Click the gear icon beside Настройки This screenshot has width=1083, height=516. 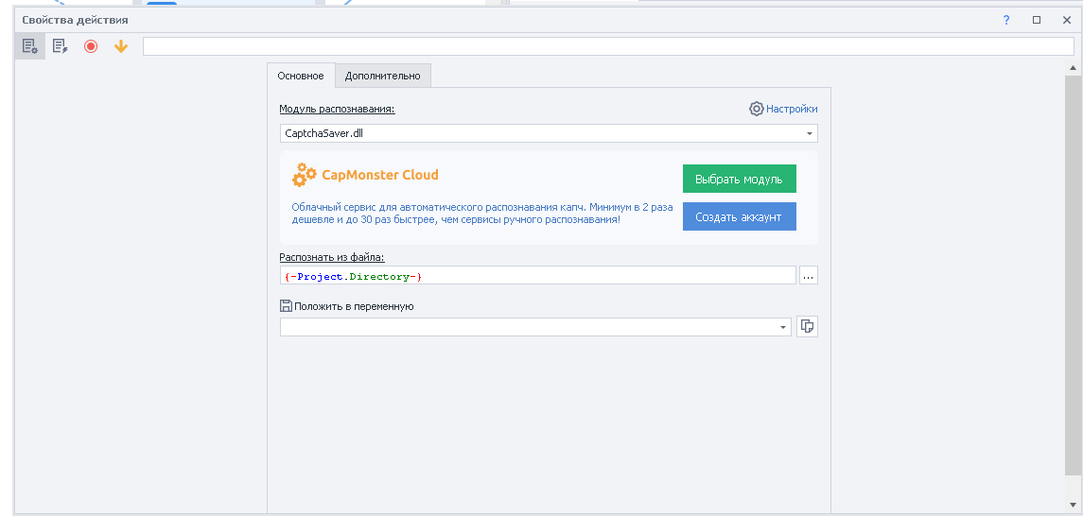click(x=757, y=109)
